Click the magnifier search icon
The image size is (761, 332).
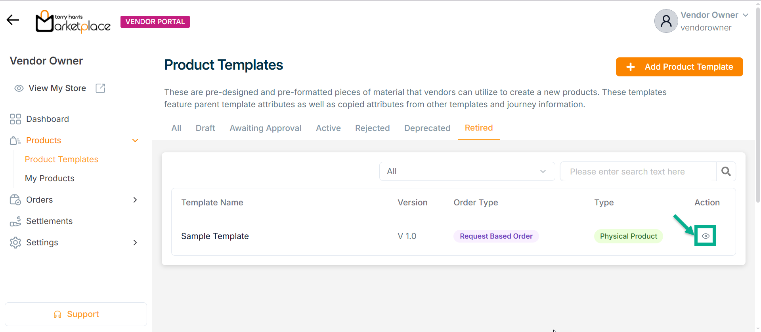[726, 171]
